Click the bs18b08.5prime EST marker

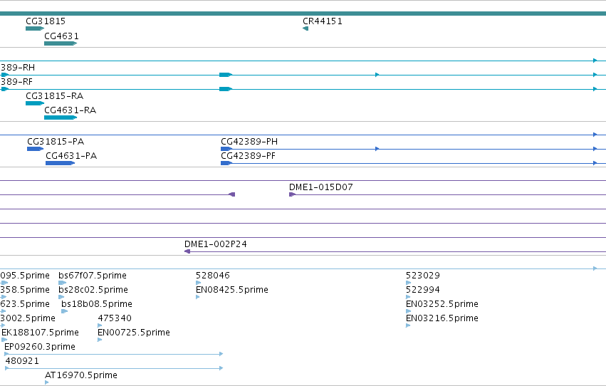tap(65, 311)
